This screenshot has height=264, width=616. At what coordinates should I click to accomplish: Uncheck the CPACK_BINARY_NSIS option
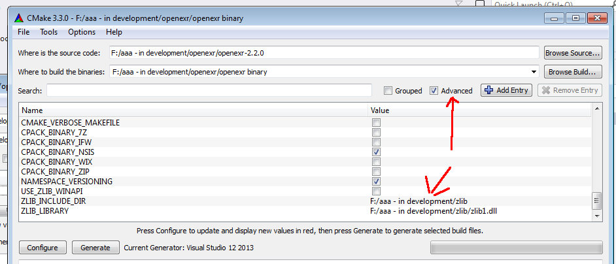coord(376,152)
